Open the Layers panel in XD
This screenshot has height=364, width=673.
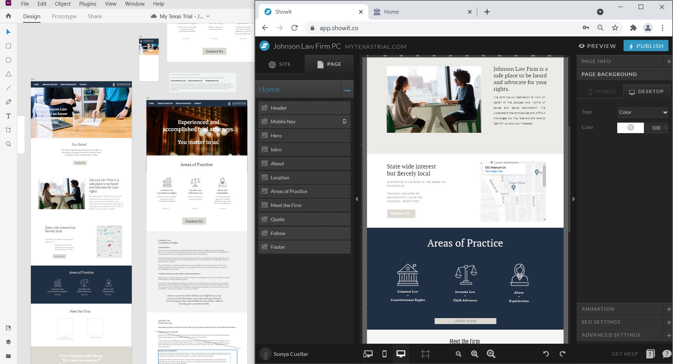8,342
